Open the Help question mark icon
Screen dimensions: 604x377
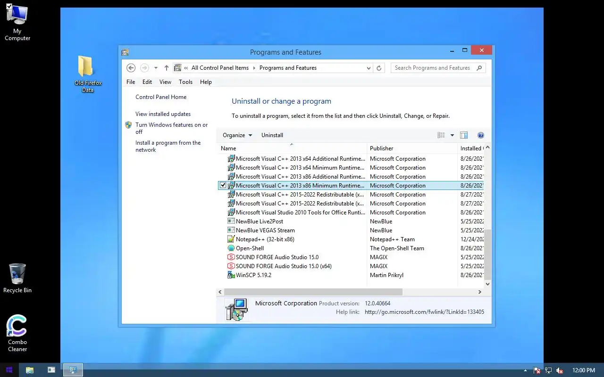coord(481,135)
